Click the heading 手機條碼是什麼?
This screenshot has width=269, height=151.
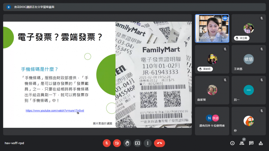[39, 69]
